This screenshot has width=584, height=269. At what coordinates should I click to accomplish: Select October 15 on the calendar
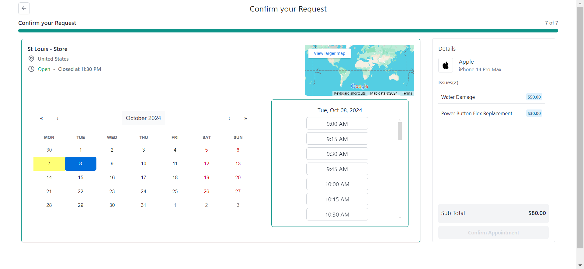pyautogui.click(x=81, y=177)
